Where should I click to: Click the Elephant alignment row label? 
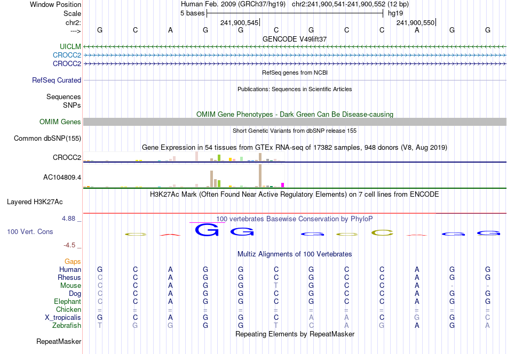coord(68,301)
